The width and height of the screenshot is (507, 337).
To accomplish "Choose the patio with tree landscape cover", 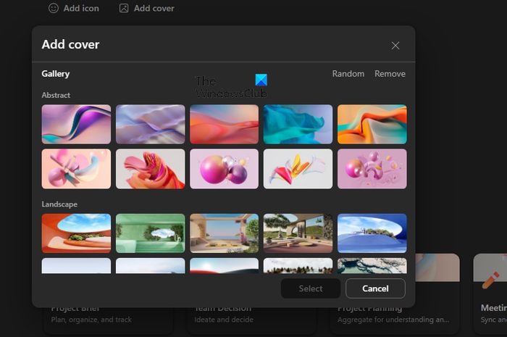I will click(x=298, y=233).
